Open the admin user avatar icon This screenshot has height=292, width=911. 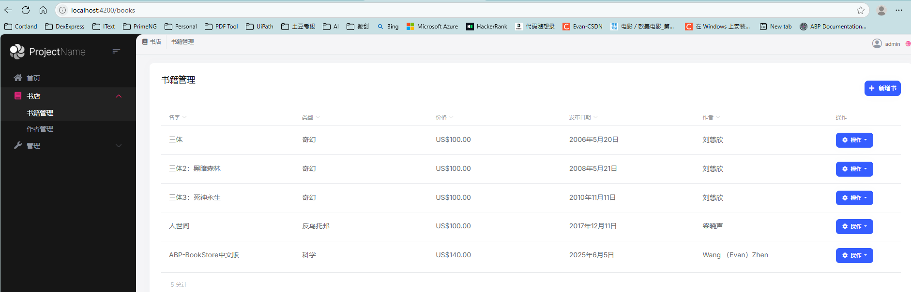pos(877,43)
